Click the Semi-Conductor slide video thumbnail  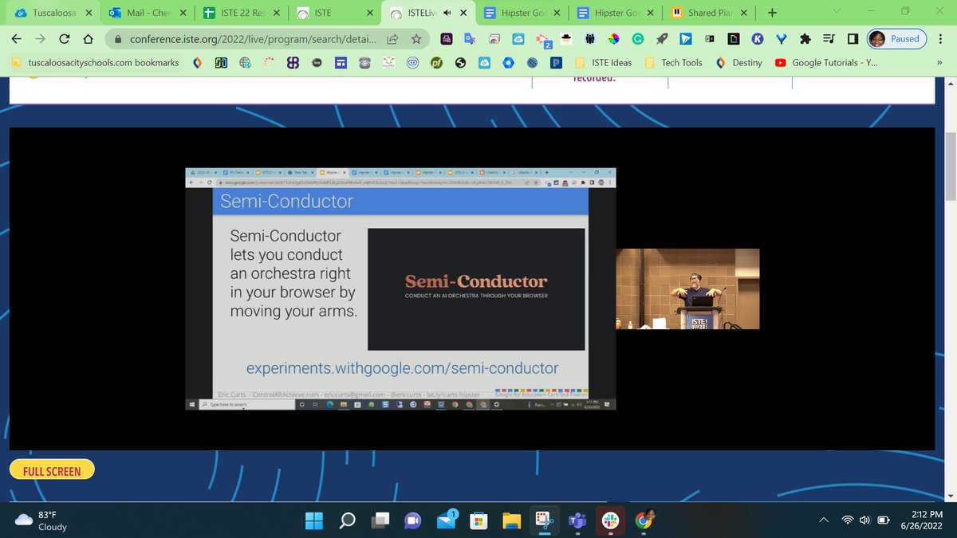click(x=476, y=289)
